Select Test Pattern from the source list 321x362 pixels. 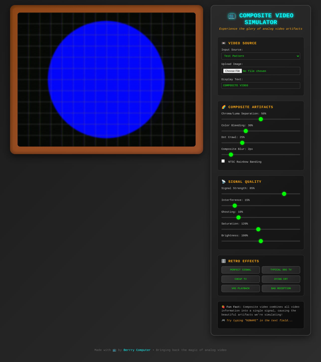click(261, 56)
